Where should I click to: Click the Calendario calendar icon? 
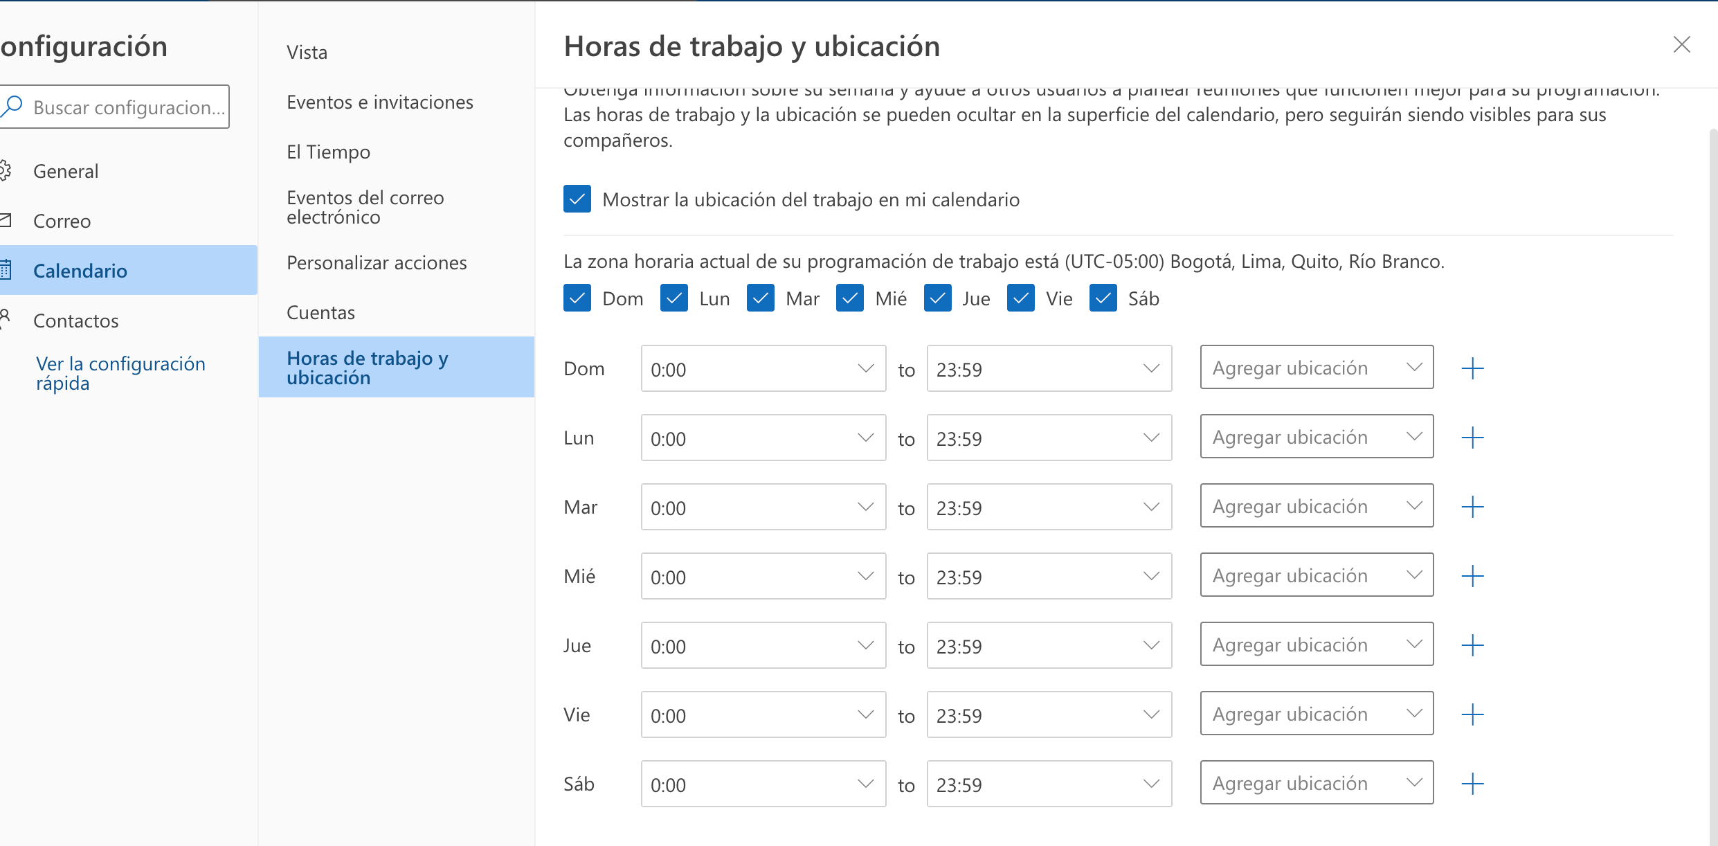[x=7, y=270]
